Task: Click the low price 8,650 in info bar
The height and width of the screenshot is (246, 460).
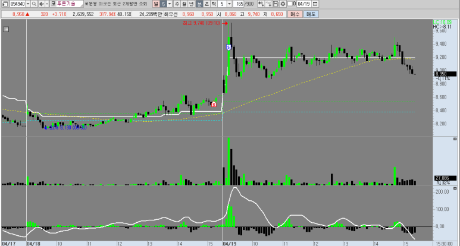Action: (x=277, y=14)
